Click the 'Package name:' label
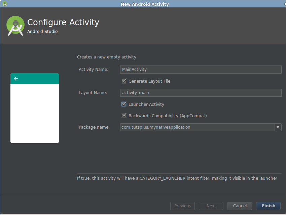286x215 pixels. (94, 127)
